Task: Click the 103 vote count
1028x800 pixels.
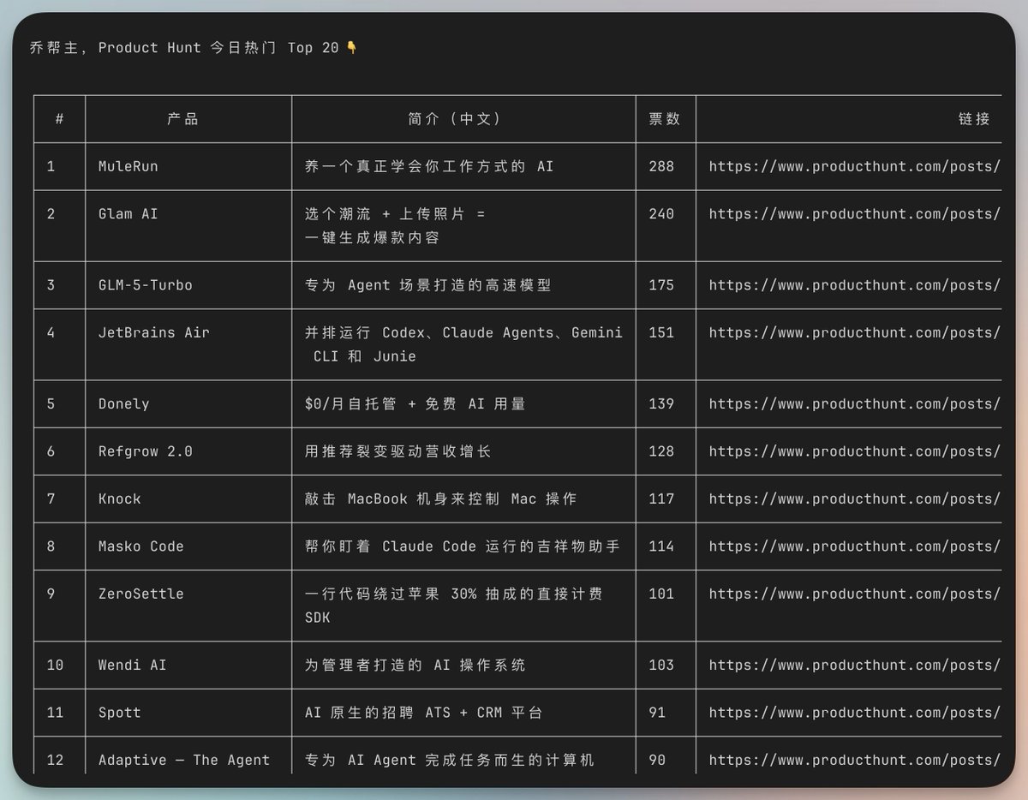Action: (661, 665)
